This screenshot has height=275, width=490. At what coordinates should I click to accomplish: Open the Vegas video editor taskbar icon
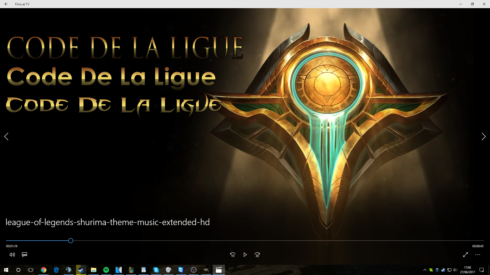pos(119,270)
